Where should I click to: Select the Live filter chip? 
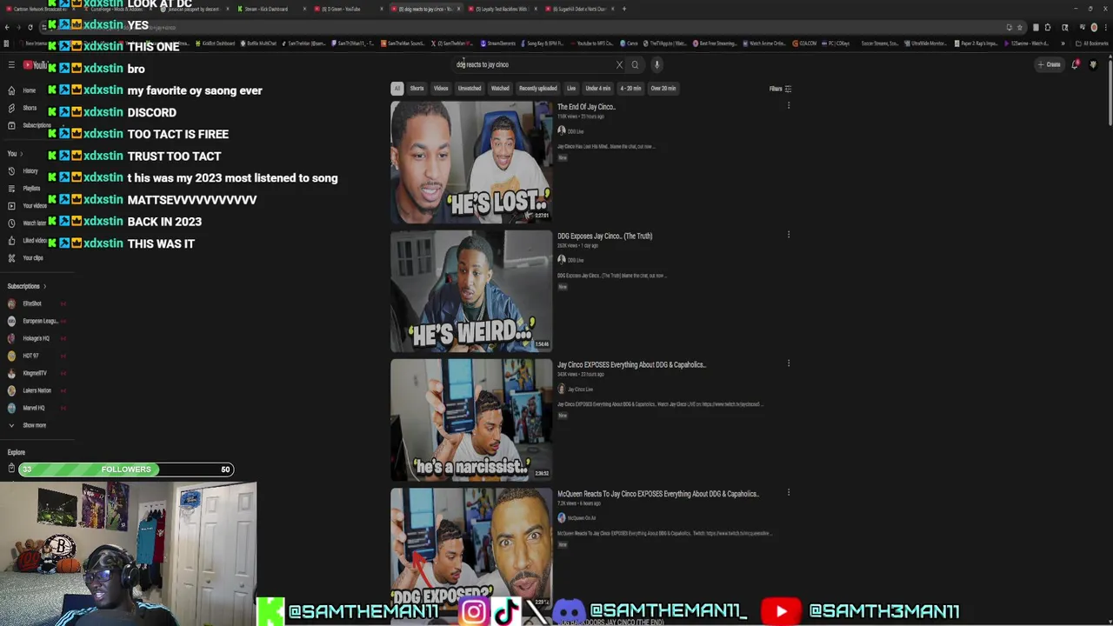click(x=571, y=88)
